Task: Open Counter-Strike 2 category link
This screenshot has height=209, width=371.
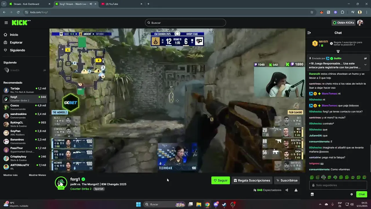Action: point(81,189)
